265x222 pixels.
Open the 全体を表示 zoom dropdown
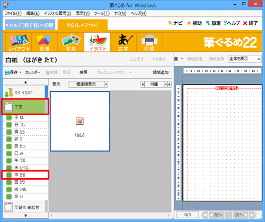245,59
